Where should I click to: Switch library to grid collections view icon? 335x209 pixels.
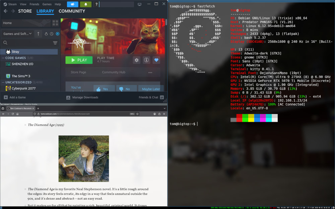[x=55, y=23]
